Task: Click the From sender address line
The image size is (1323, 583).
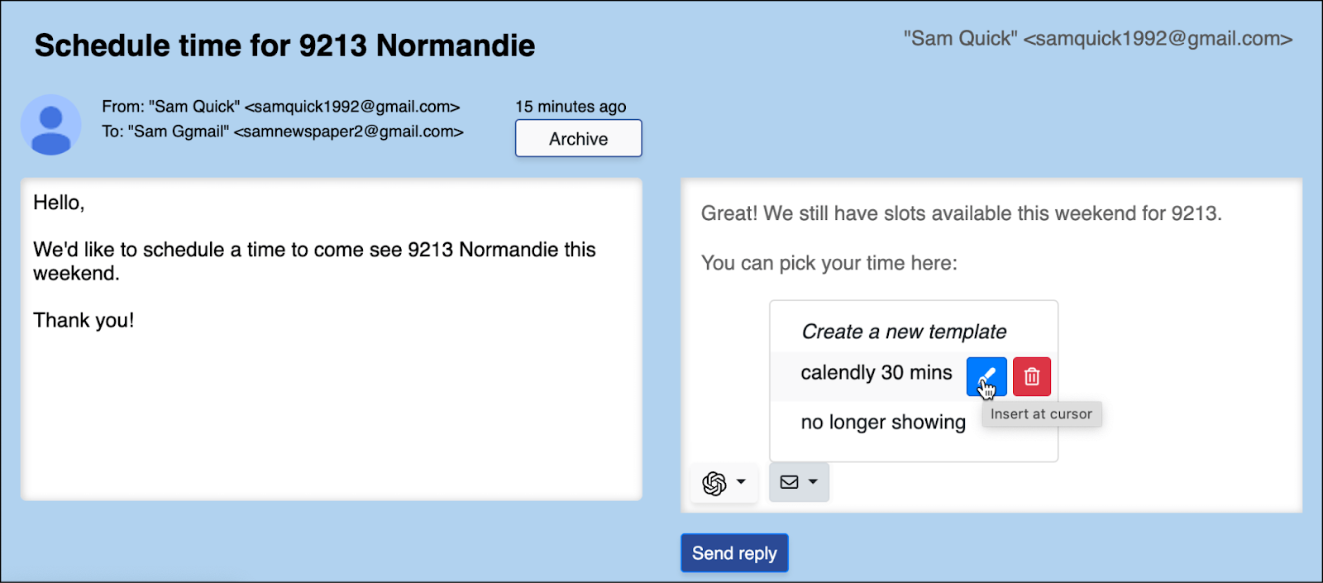Action: (x=281, y=107)
